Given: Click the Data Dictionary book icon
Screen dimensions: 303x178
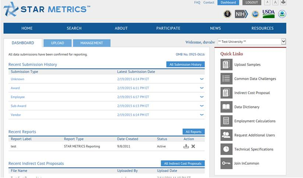Looking at the screenshot, I should (226, 107).
